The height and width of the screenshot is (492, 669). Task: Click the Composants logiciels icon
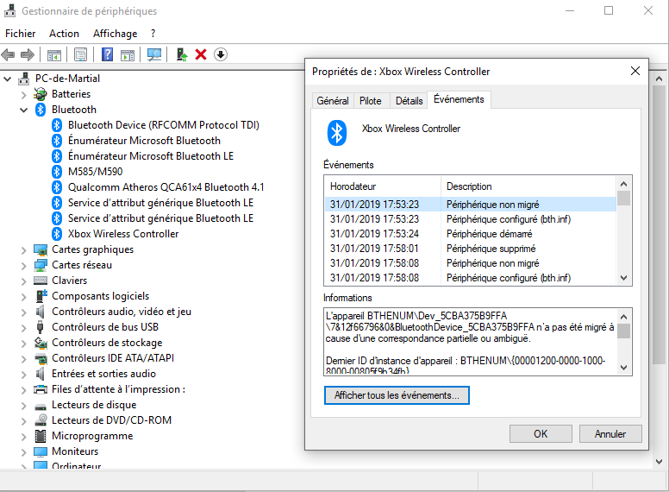pos(41,296)
